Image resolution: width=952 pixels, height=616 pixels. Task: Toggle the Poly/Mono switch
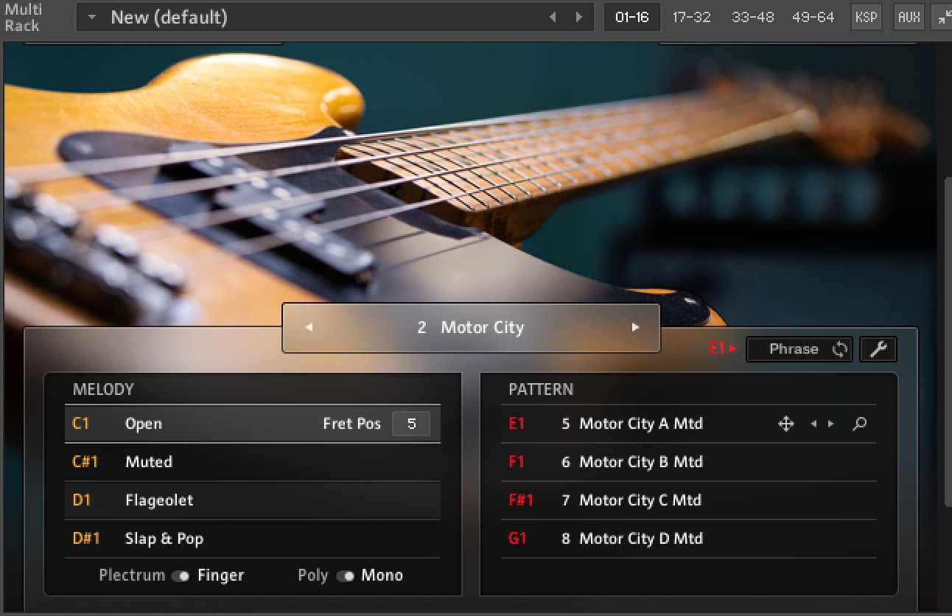[x=345, y=576]
